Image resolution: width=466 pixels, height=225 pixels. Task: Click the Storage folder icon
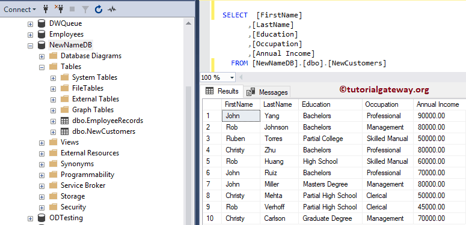tap(53, 196)
